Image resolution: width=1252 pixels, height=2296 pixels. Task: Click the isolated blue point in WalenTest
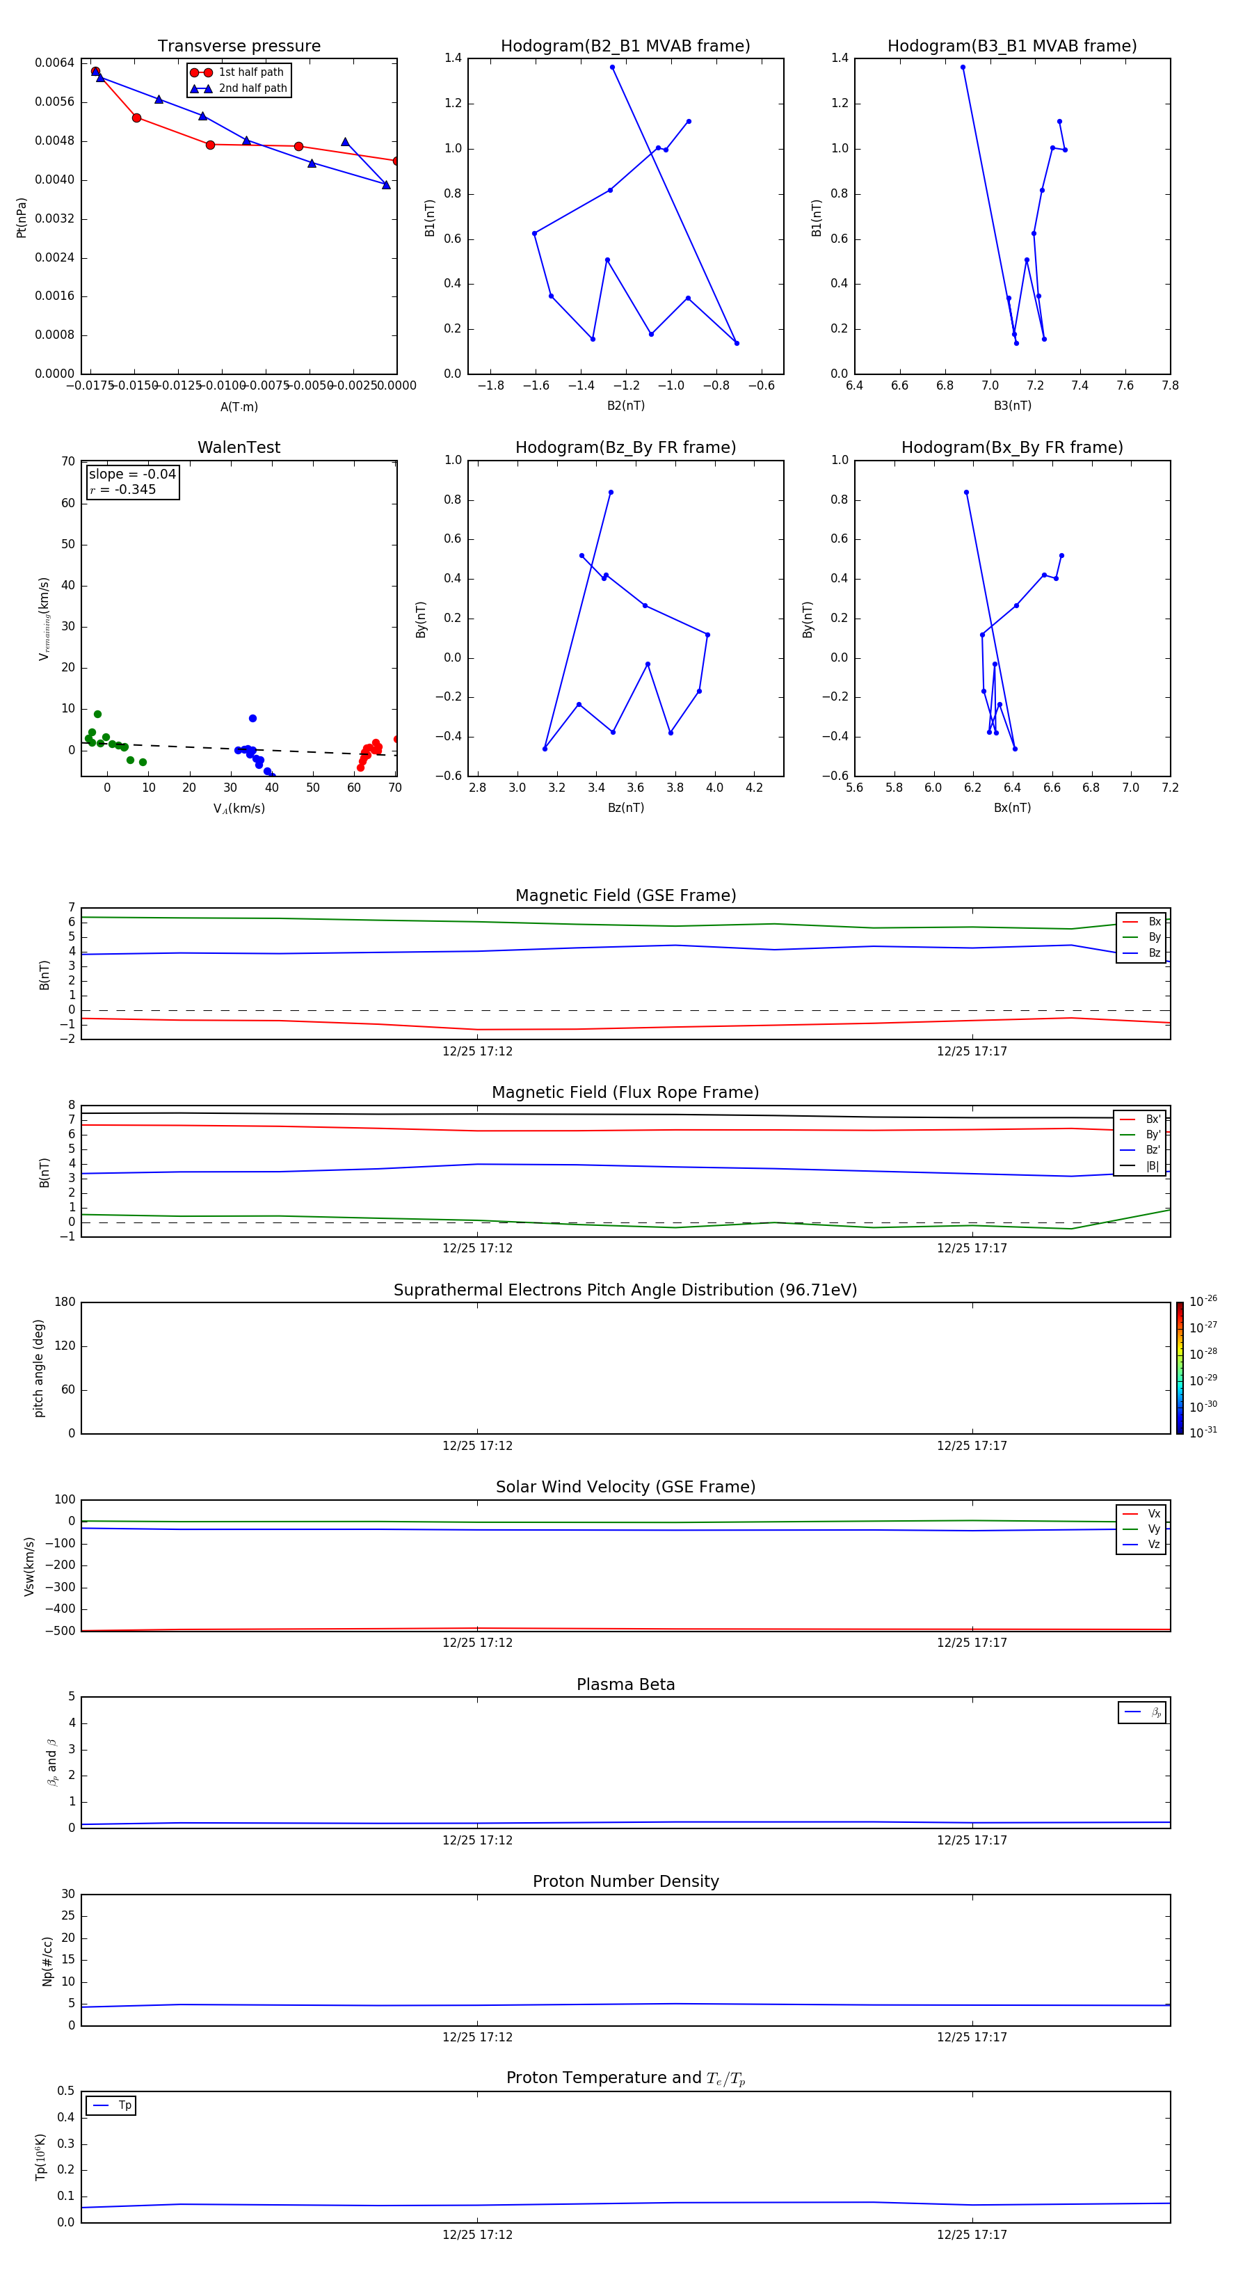click(x=252, y=719)
